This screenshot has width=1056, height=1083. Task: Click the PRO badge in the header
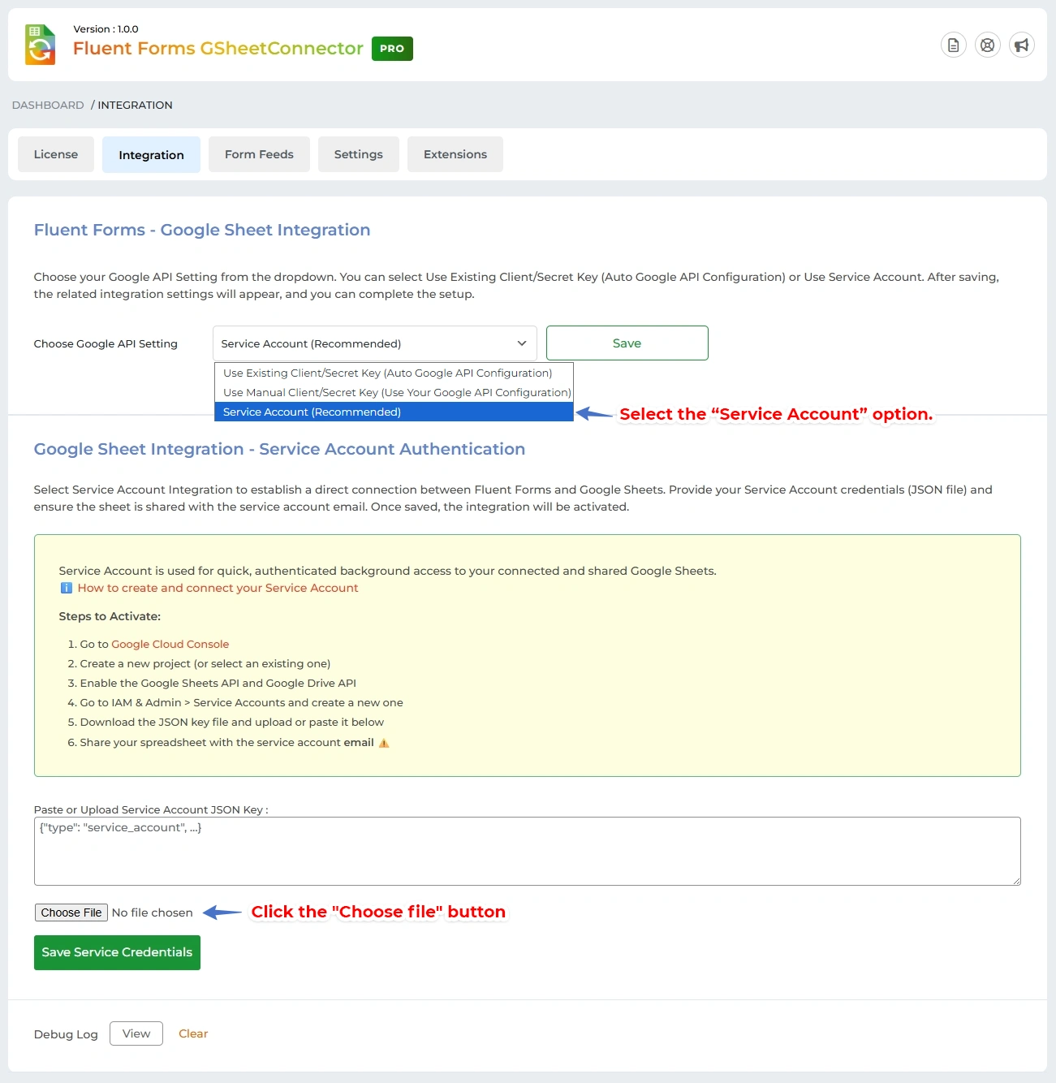click(x=392, y=49)
